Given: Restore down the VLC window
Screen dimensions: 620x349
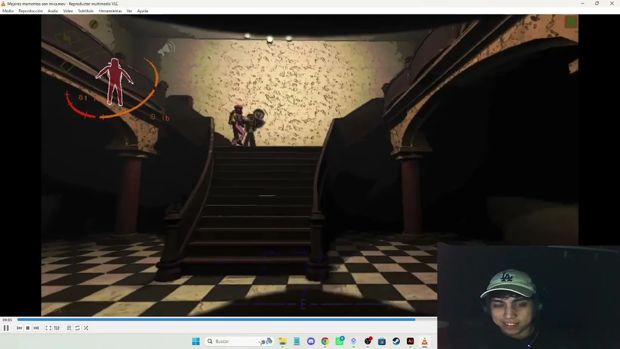Looking at the screenshot, I should click(597, 3).
